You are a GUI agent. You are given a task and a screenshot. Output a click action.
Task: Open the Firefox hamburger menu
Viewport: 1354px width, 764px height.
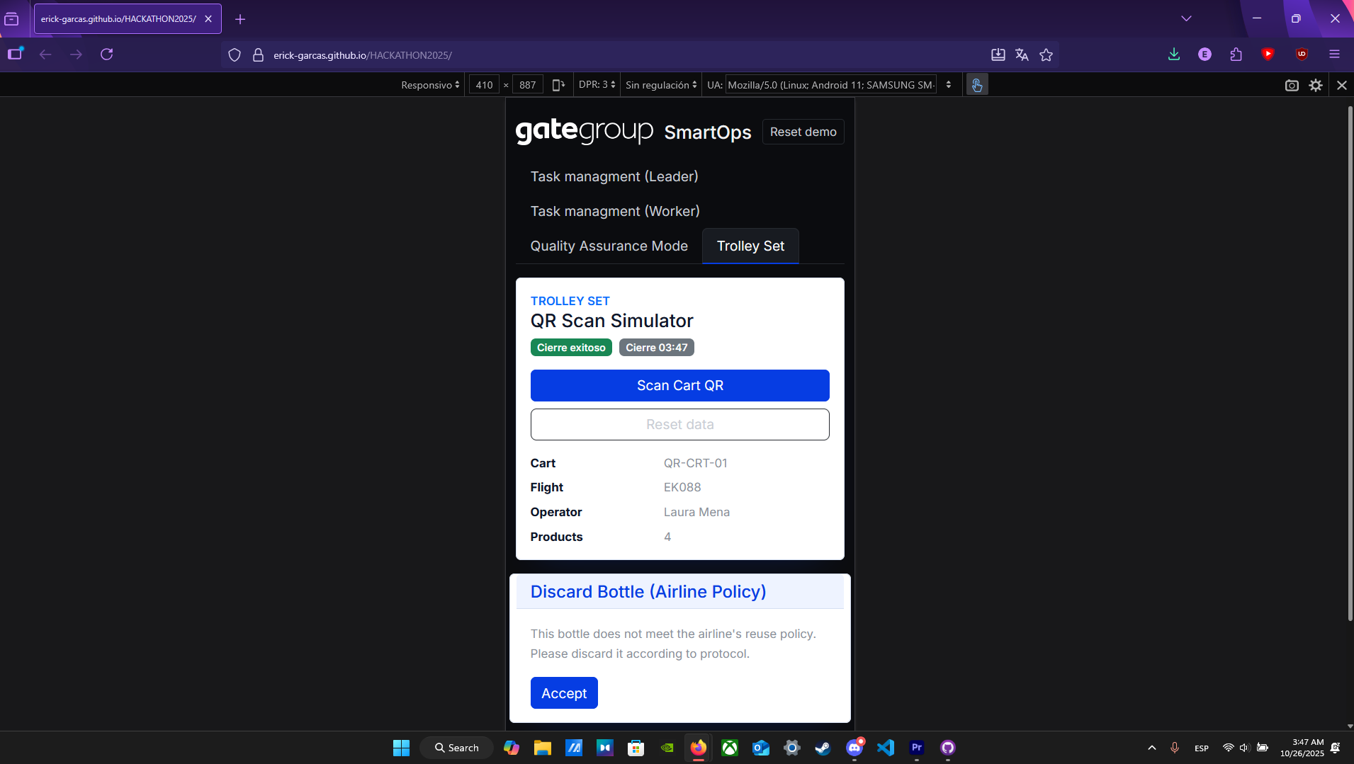tap(1334, 55)
